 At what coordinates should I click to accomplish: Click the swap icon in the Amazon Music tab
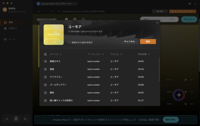click(75, 4)
